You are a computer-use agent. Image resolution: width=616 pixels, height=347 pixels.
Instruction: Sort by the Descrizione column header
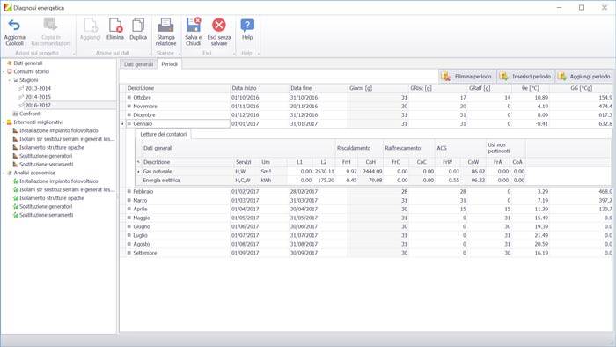pyautogui.click(x=178, y=88)
